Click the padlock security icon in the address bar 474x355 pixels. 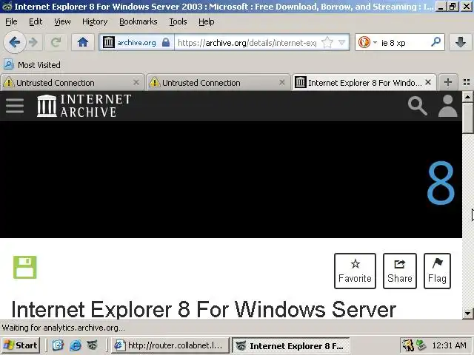166,42
